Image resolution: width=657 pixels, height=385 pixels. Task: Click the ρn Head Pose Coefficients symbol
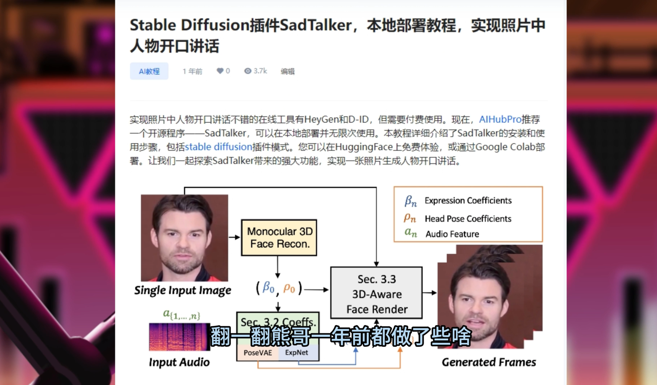pyautogui.click(x=409, y=217)
